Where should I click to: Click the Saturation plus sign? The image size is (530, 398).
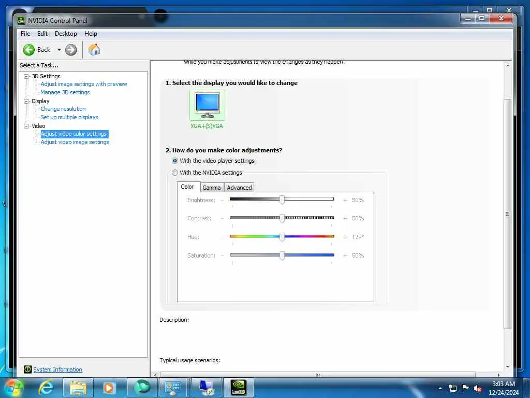[345, 255]
